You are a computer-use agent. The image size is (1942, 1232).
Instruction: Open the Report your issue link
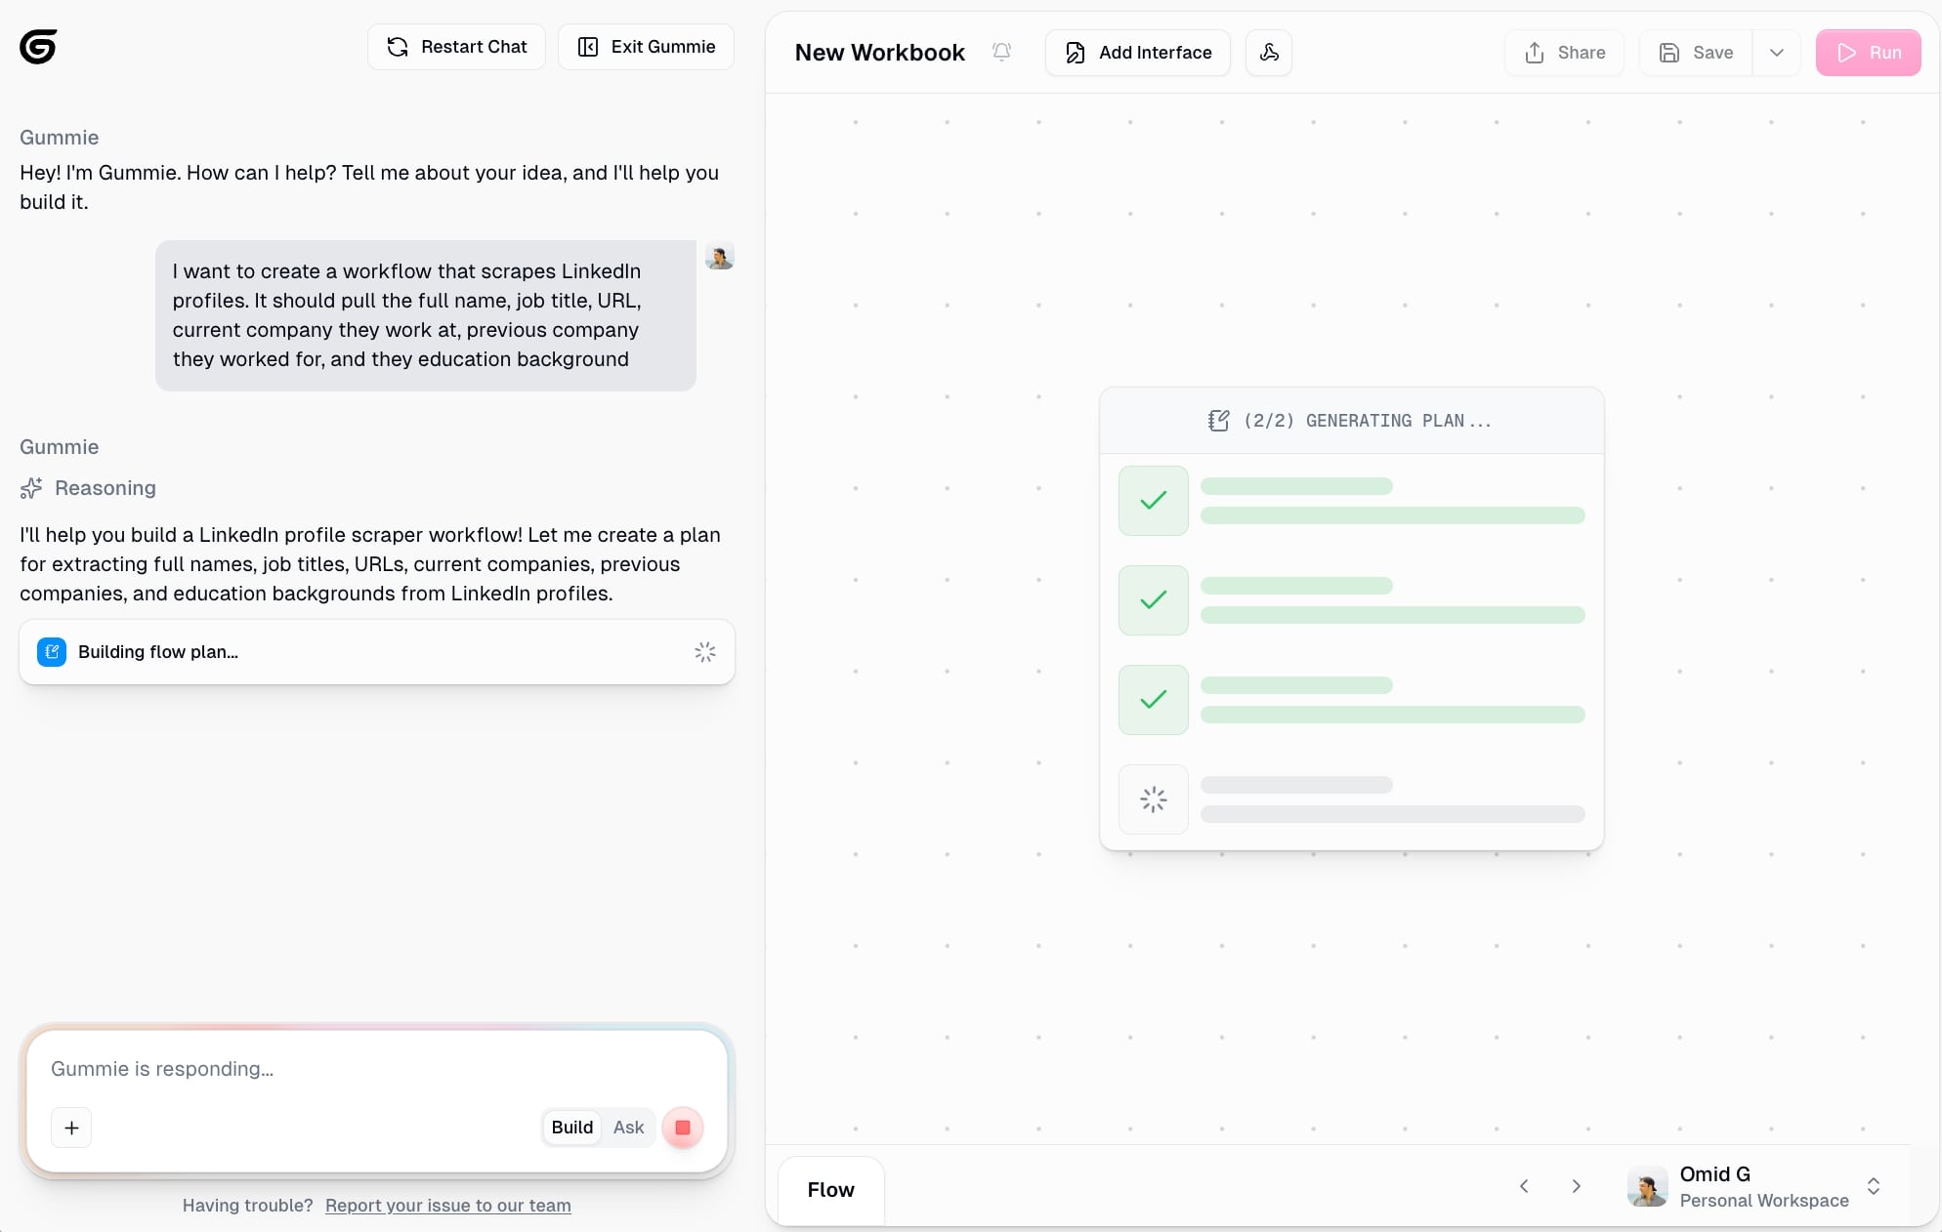coord(447,1206)
